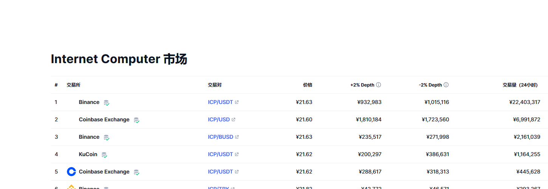548x189 pixels.
Task: Click +2% depth value ¥288,617
Action: [x=370, y=172]
